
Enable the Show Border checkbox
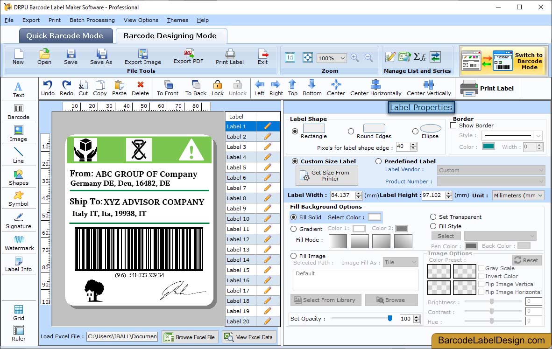tap(453, 125)
